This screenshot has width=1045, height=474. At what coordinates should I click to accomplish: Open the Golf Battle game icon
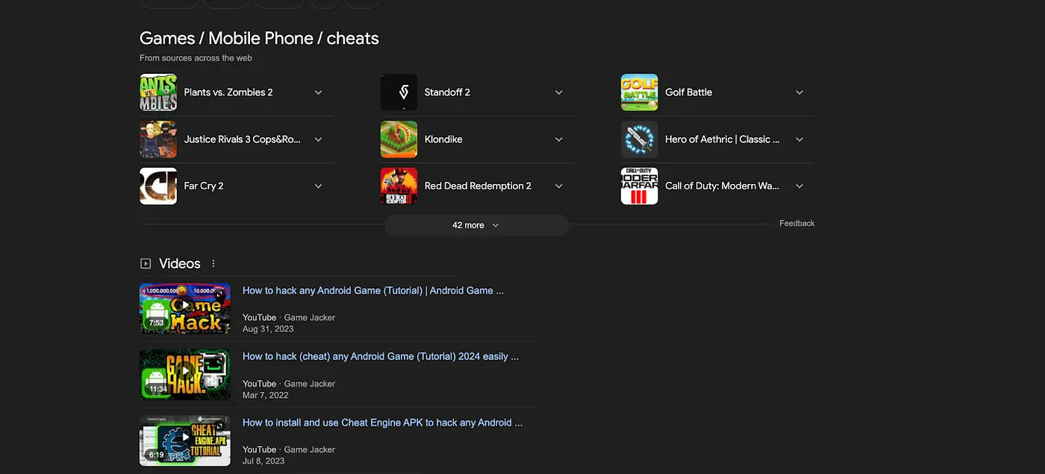(640, 92)
